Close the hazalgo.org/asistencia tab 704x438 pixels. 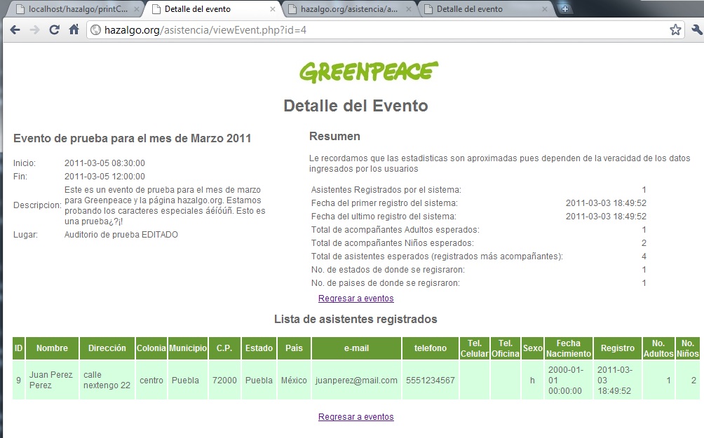pyautogui.click(x=410, y=10)
